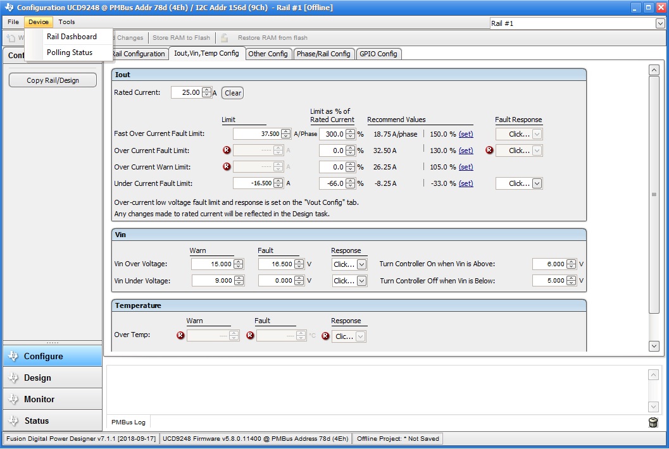Open Over Temp response dropdown
Image resolution: width=669 pixels, height=449 pixels.
361,336
